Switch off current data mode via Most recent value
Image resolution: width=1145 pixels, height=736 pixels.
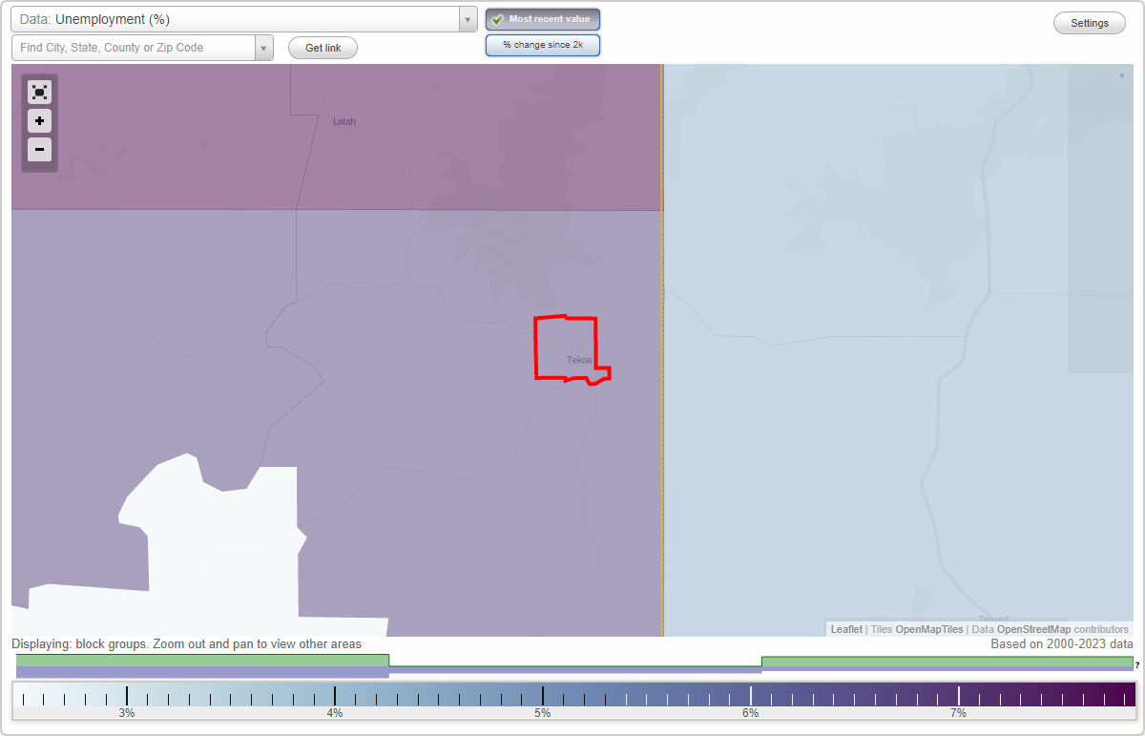[542, 18]
